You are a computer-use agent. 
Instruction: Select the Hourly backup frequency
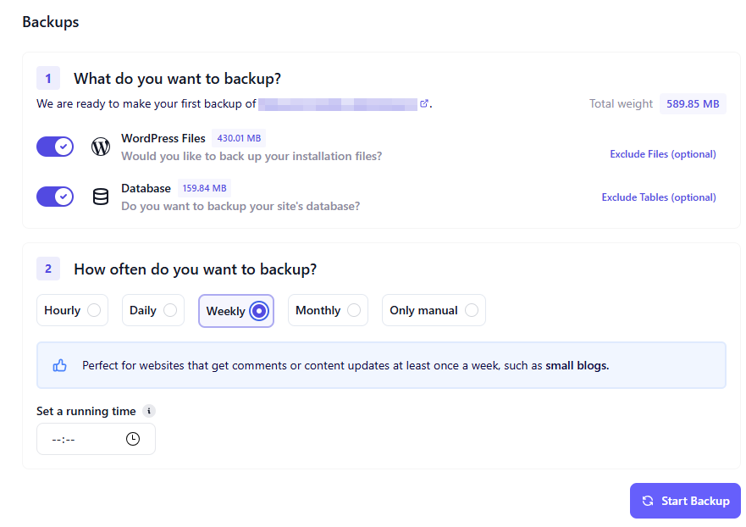click(93, 310)
